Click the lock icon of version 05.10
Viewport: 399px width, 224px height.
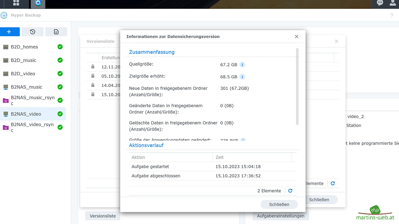tap(93, 76)
